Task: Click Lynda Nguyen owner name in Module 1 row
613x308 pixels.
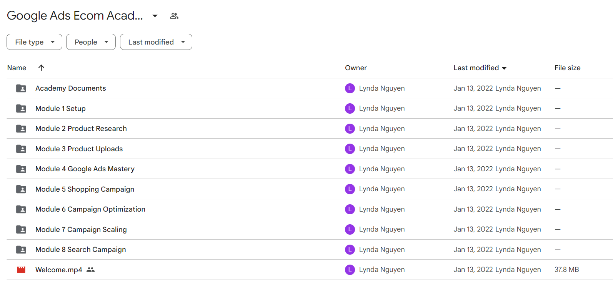Action: (x=382, y=108)
